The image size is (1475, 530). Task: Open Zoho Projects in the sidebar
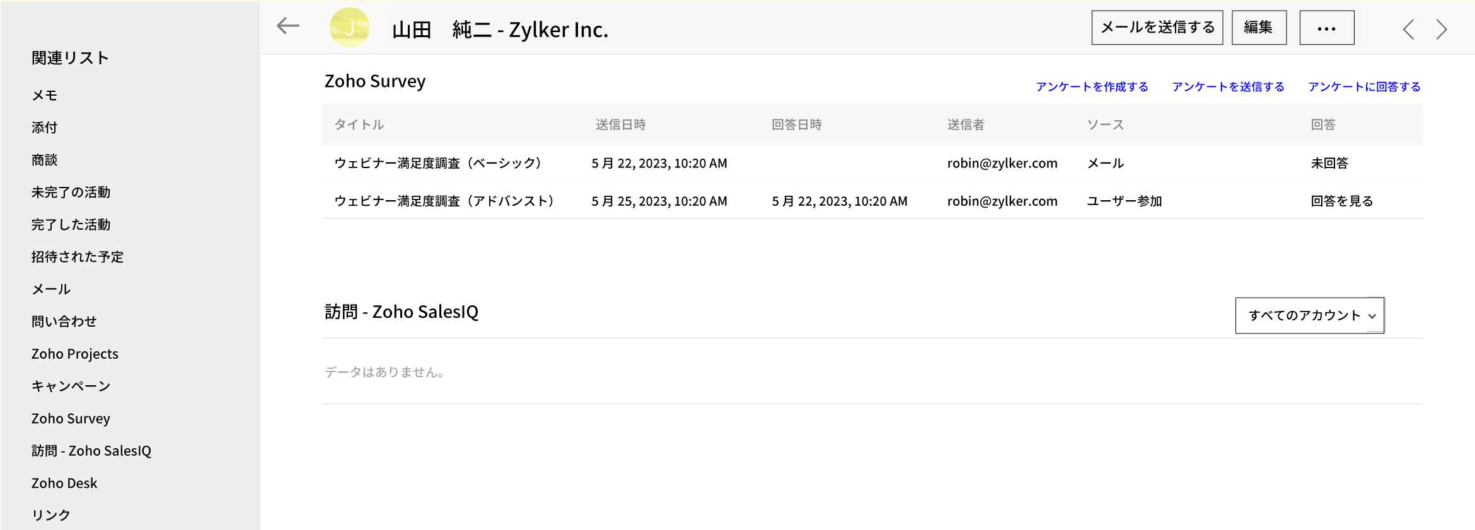pyautogui.click(x=75, y=354)
